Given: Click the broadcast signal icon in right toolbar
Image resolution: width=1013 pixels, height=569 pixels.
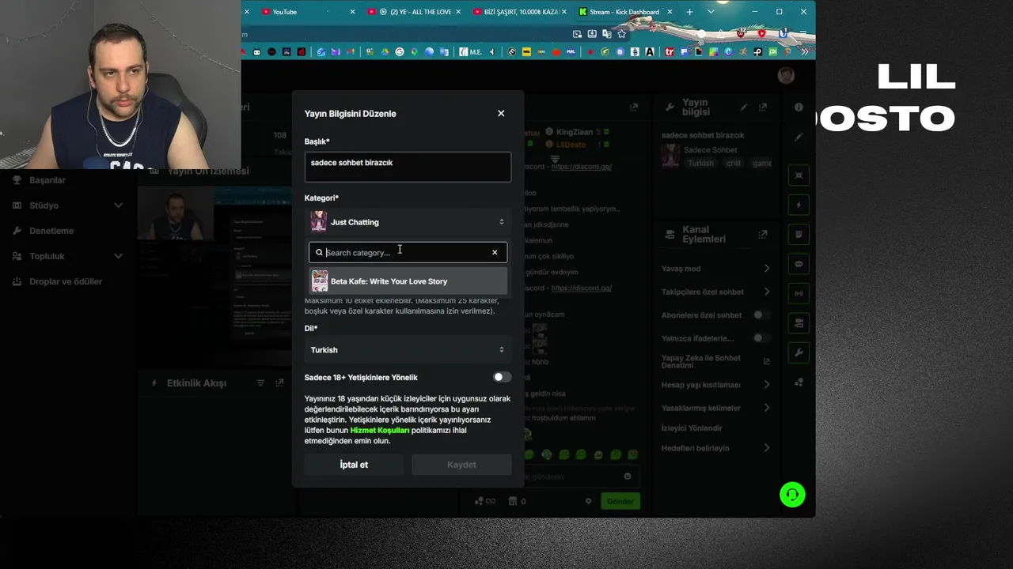Looking at the screenshot, I should [799, 293].
